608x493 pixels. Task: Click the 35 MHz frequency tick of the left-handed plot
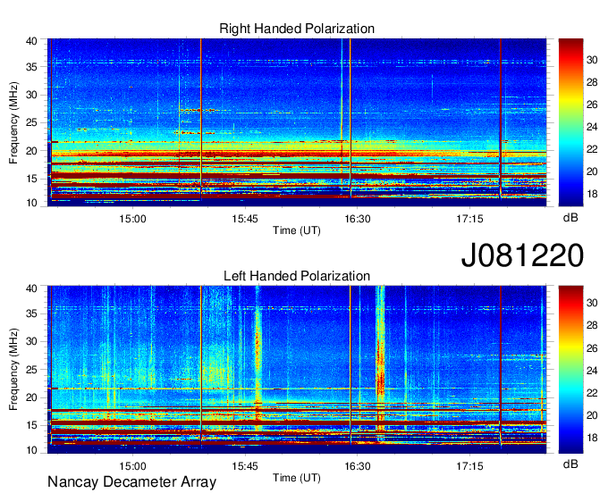point(31,313)
